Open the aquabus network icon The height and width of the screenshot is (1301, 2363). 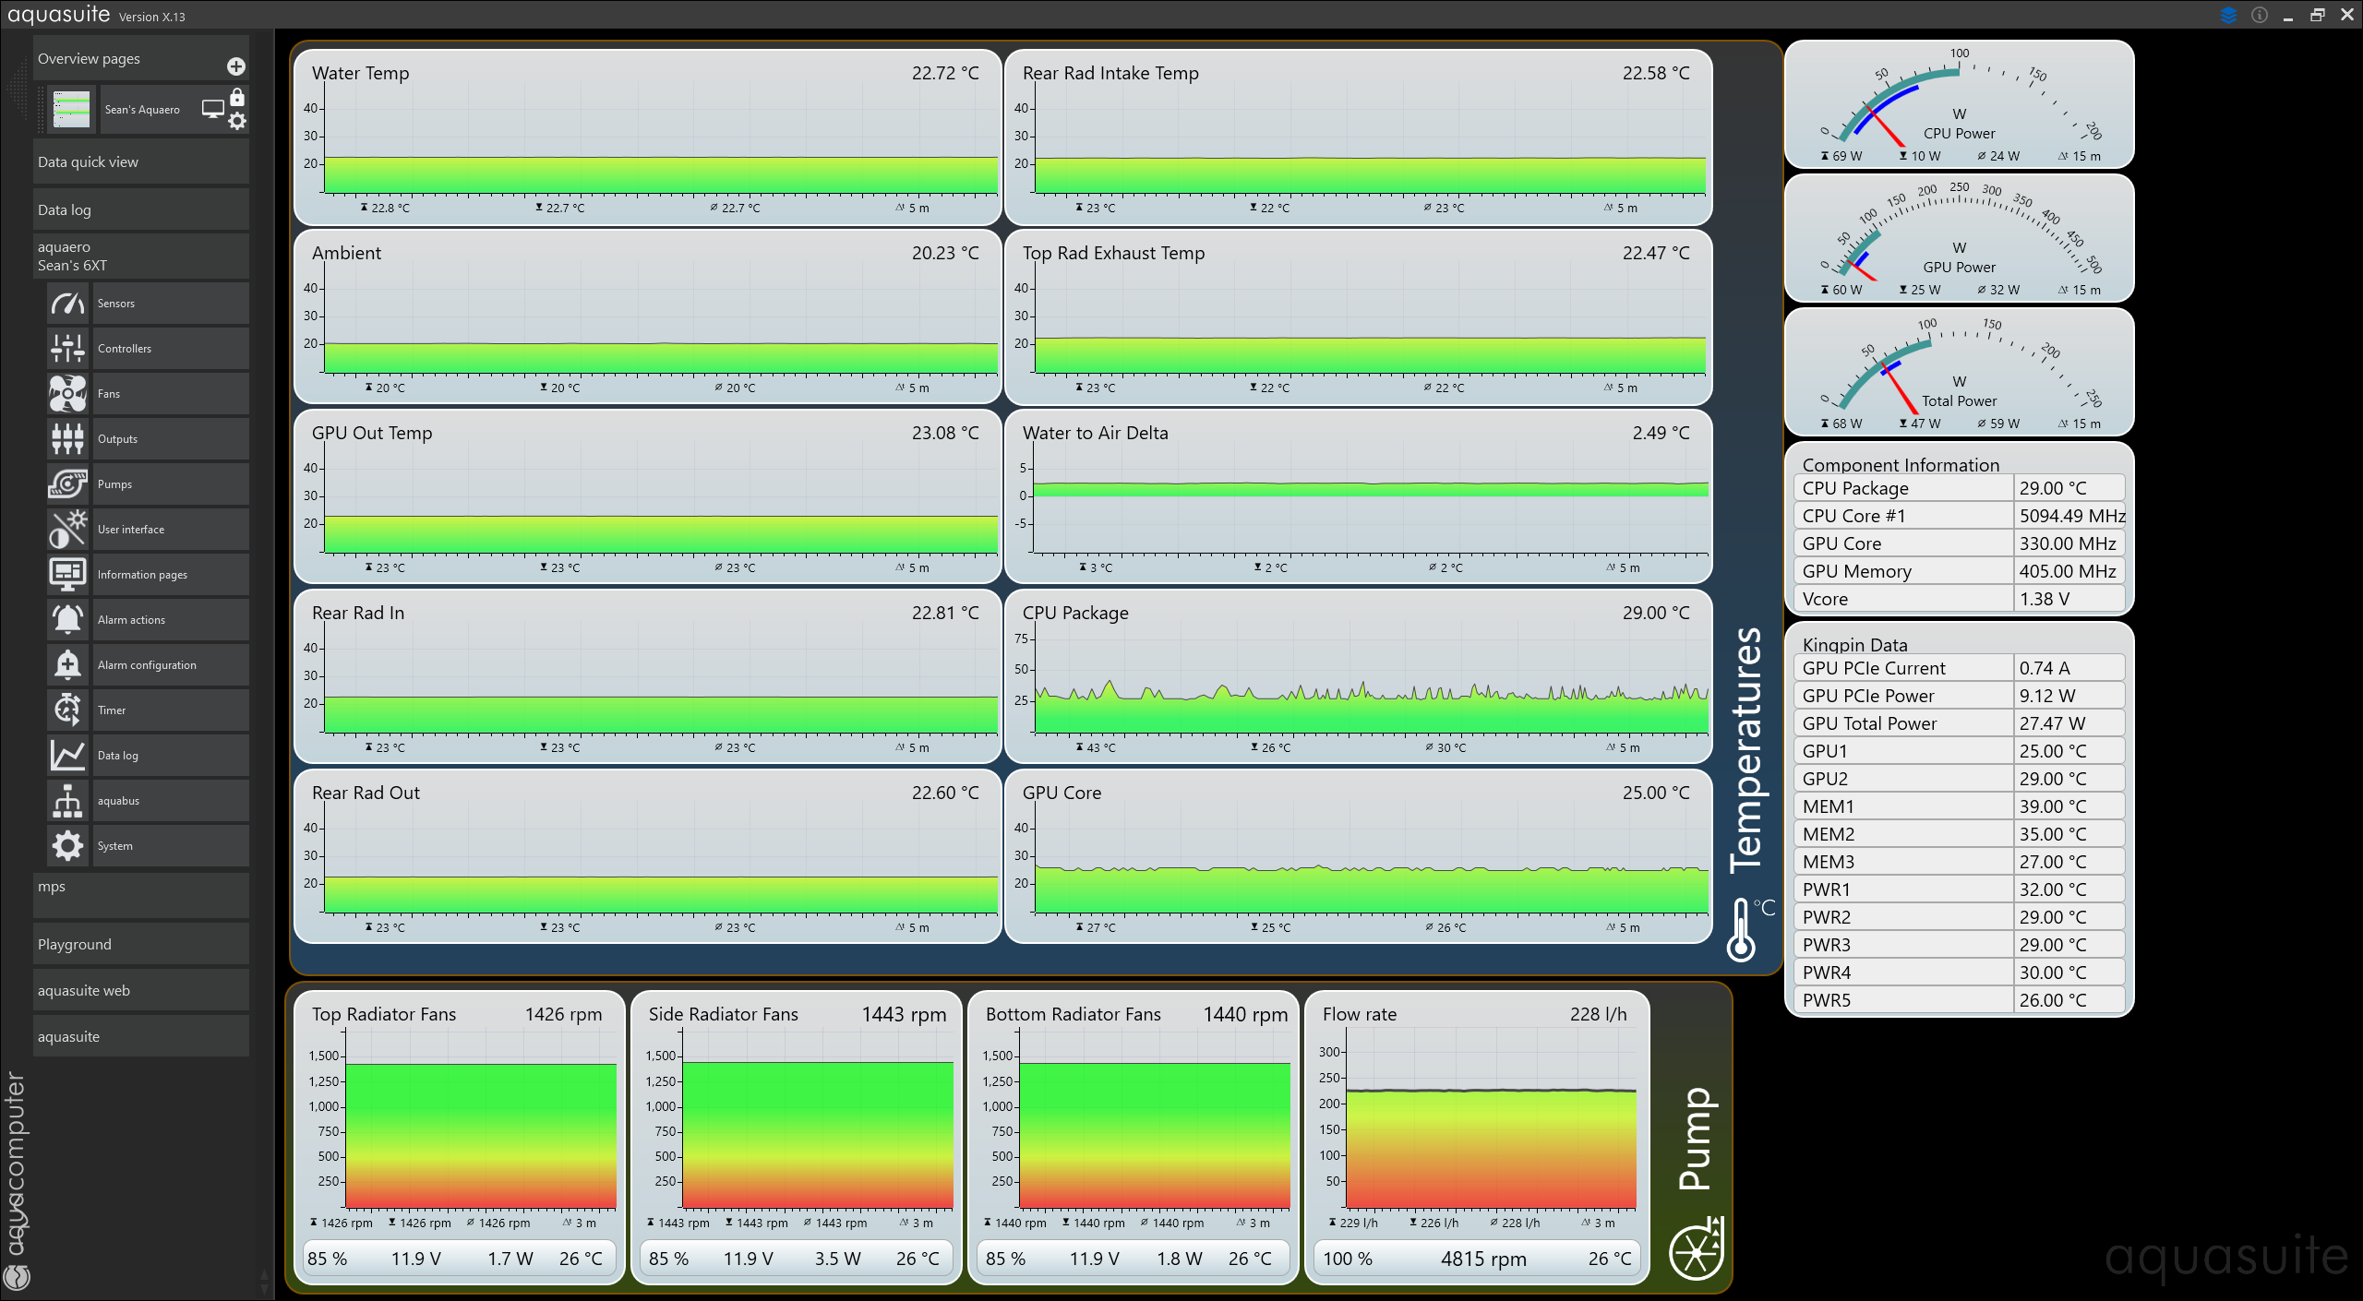pos(67,801)
